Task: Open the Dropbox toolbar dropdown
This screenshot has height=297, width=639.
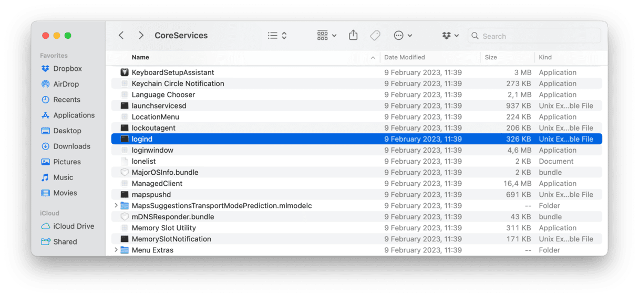Action: click(x=450, y=36)
